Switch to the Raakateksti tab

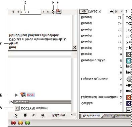coord(91,116)
